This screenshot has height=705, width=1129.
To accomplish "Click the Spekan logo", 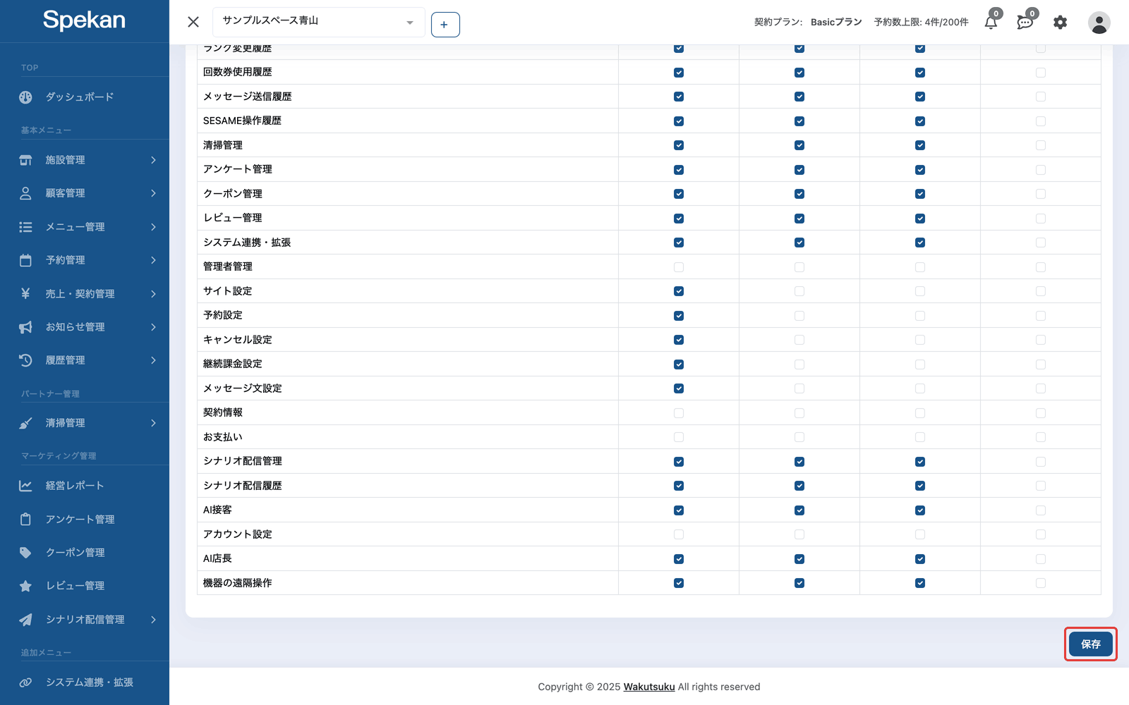I will point(84,20).
